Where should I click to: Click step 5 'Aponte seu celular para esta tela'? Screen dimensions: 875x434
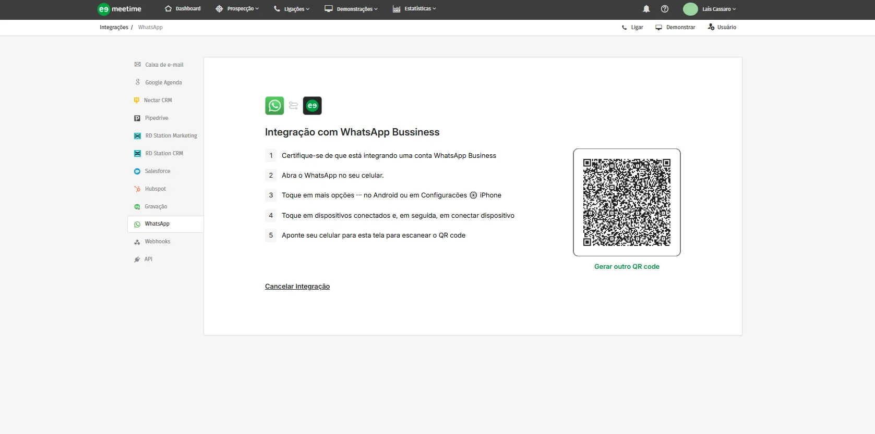374,235
